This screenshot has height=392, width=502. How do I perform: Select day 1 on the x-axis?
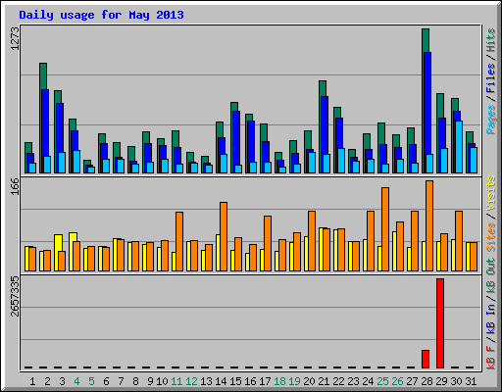coord(32,381)
